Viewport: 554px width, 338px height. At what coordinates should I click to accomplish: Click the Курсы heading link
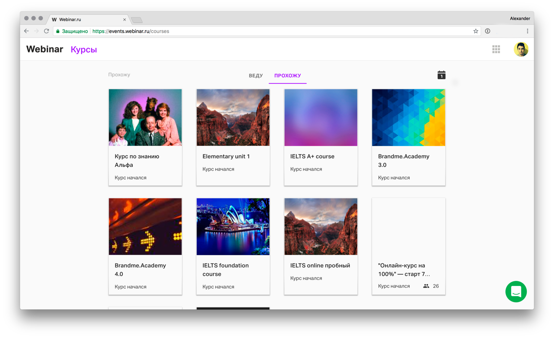pos(84,49)
